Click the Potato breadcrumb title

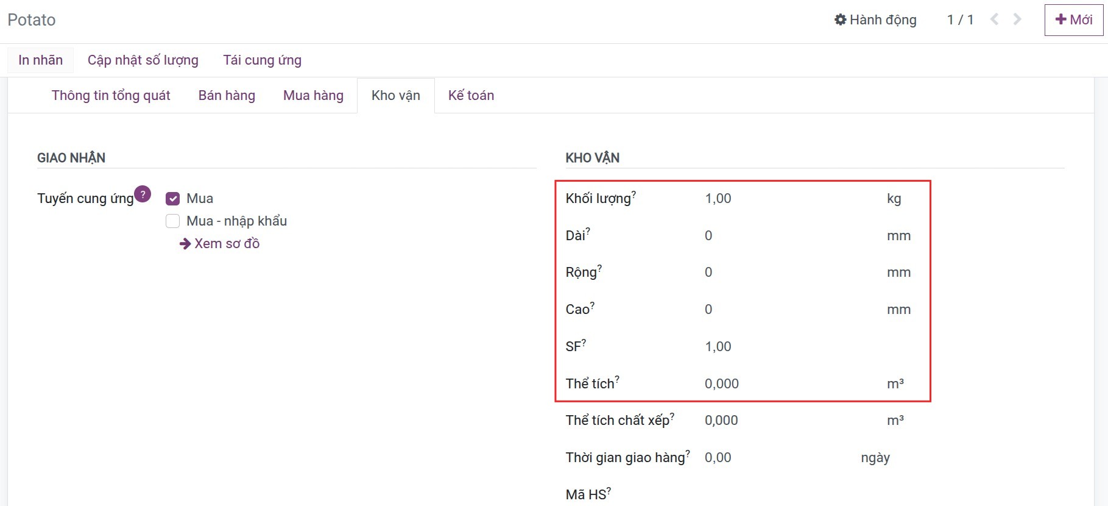(x=32, y=20)
